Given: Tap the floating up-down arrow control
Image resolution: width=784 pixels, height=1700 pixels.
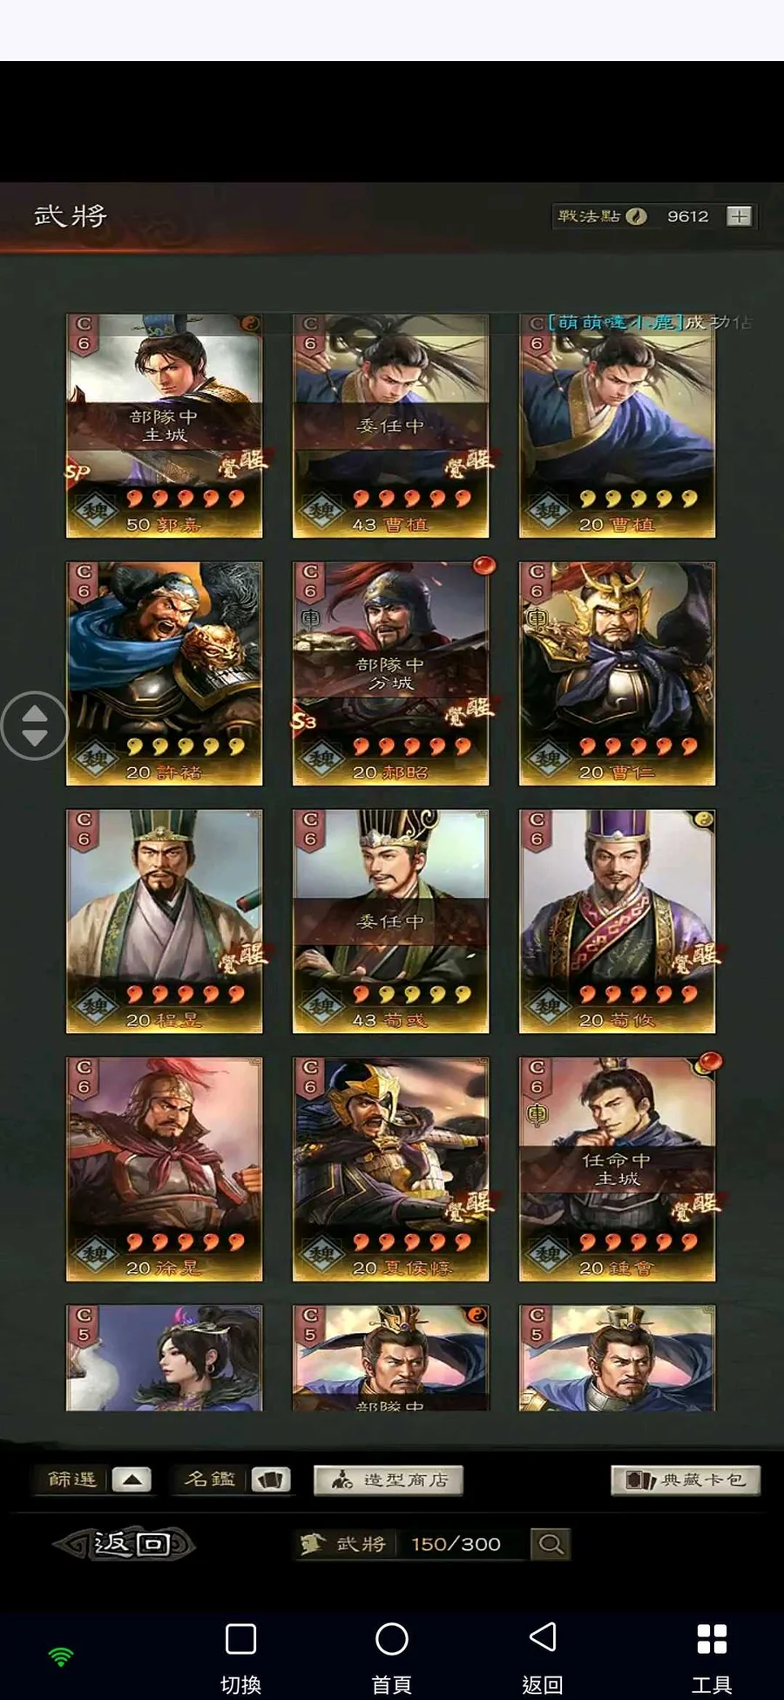Looking at the screenshot, I should point(35,725).
